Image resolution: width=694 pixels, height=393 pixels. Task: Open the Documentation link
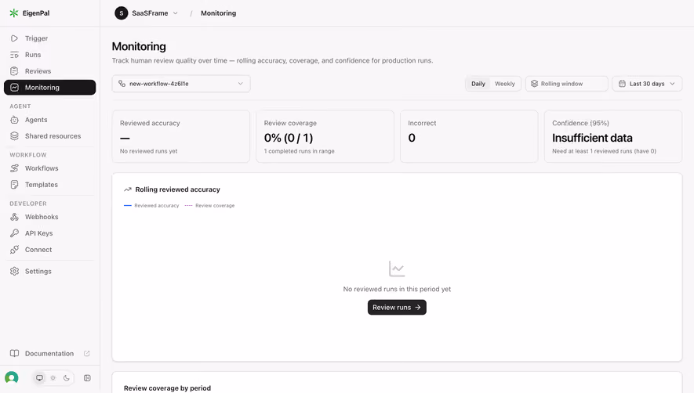click(x=49, y=354)
